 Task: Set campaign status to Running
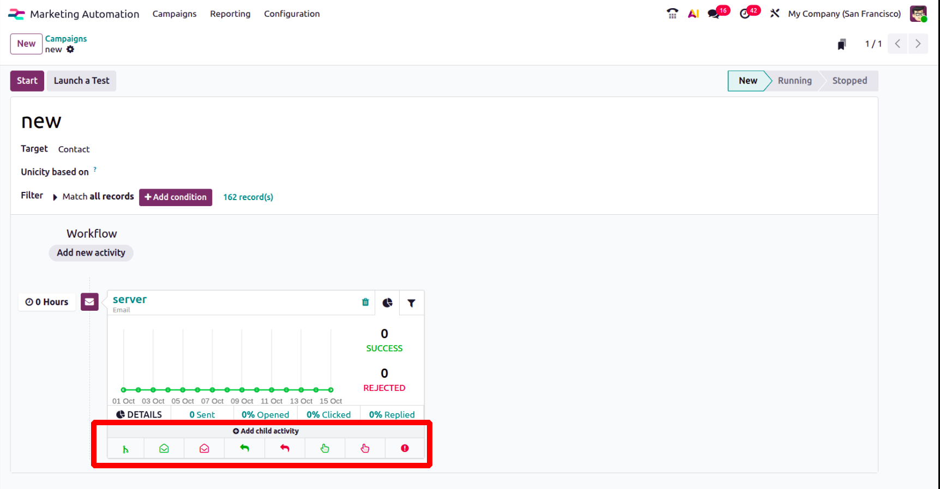pos(794,81)
